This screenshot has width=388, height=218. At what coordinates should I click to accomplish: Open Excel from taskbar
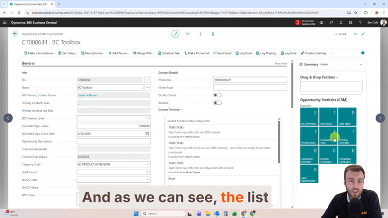coord(234,214)
